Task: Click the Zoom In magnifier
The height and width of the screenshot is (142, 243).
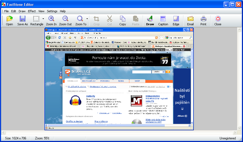Action: (51, 19)
